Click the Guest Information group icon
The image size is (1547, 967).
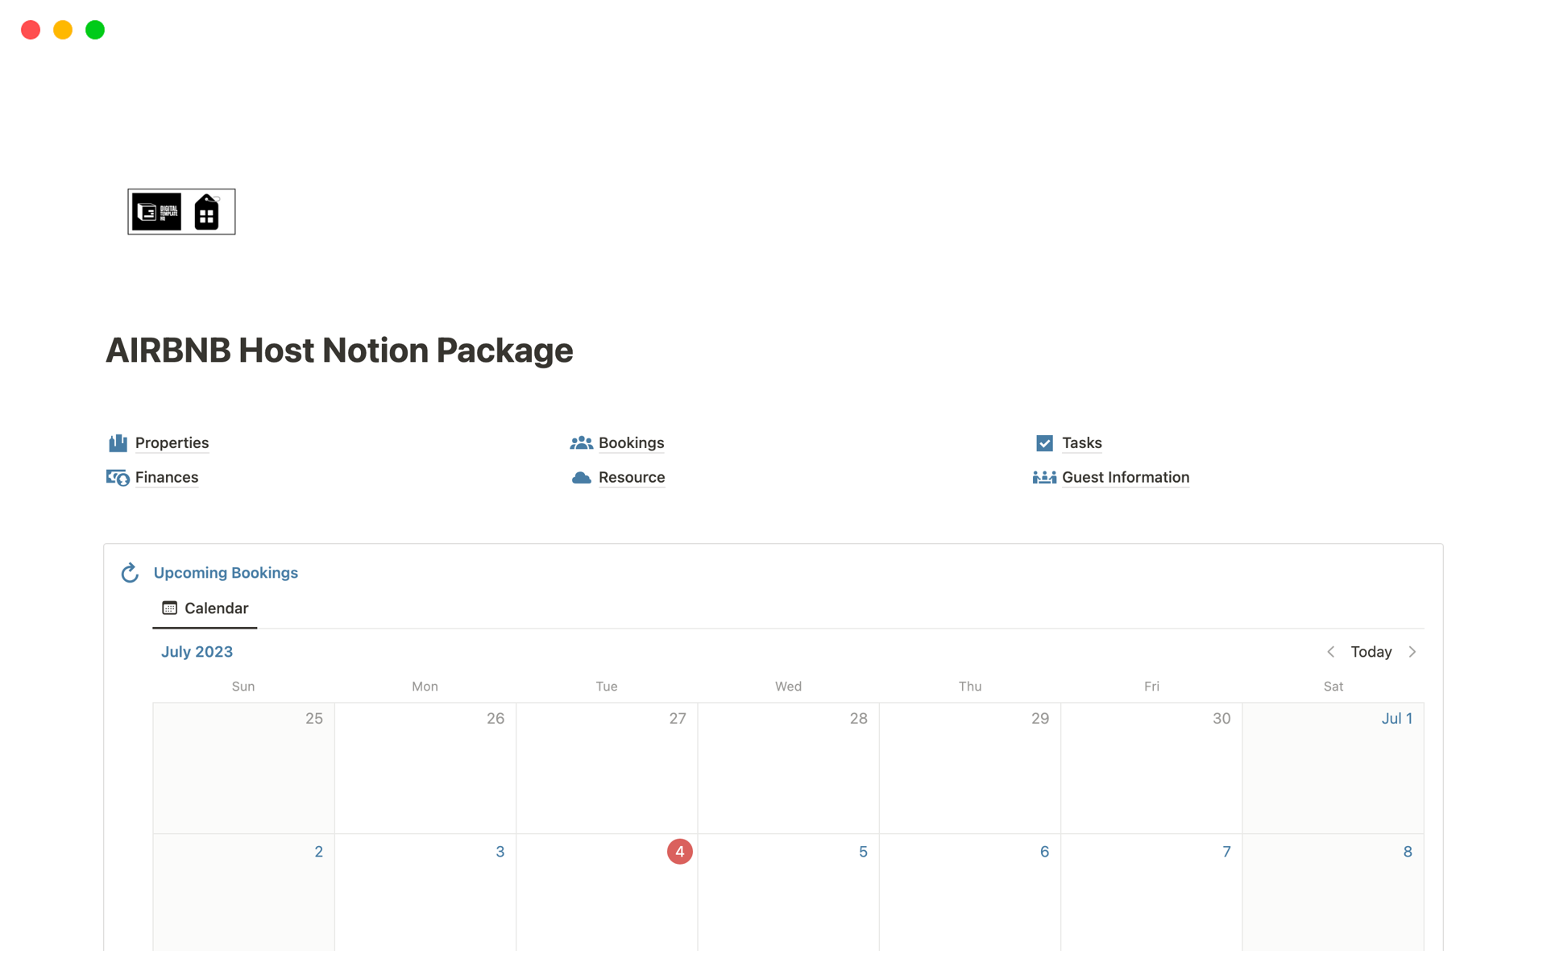pos(1044,478)
